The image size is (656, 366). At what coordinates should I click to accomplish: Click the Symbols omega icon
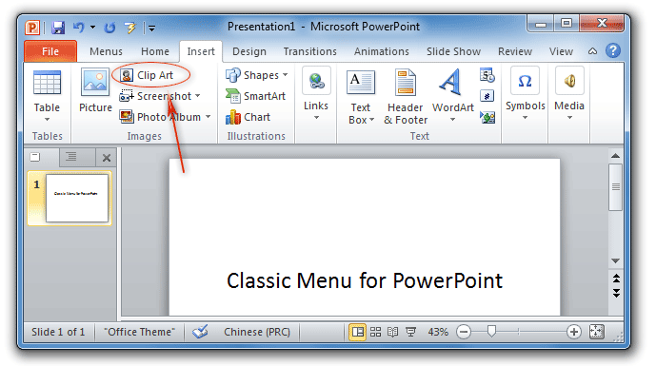point(525,81)
